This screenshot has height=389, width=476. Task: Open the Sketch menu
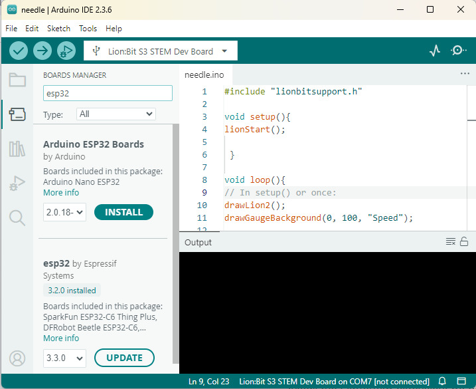[58, 29]
